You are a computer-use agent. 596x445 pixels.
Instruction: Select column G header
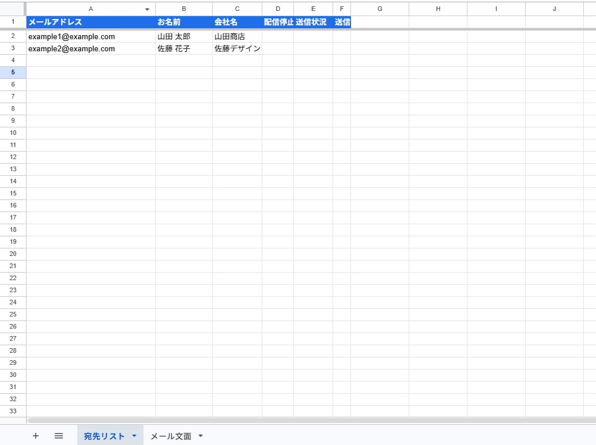pos(380,9)
